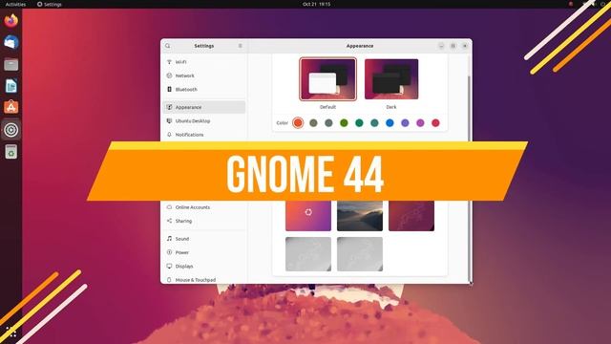Open the Settings app menu in top bar
The image size is (611, 344).
click(50, 4)
